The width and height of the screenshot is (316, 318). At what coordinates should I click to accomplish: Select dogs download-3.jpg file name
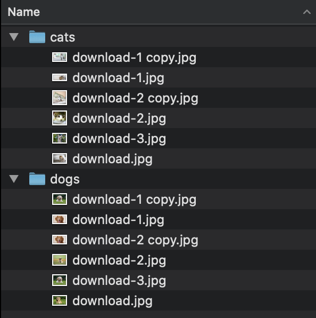(x=119, y=281)
